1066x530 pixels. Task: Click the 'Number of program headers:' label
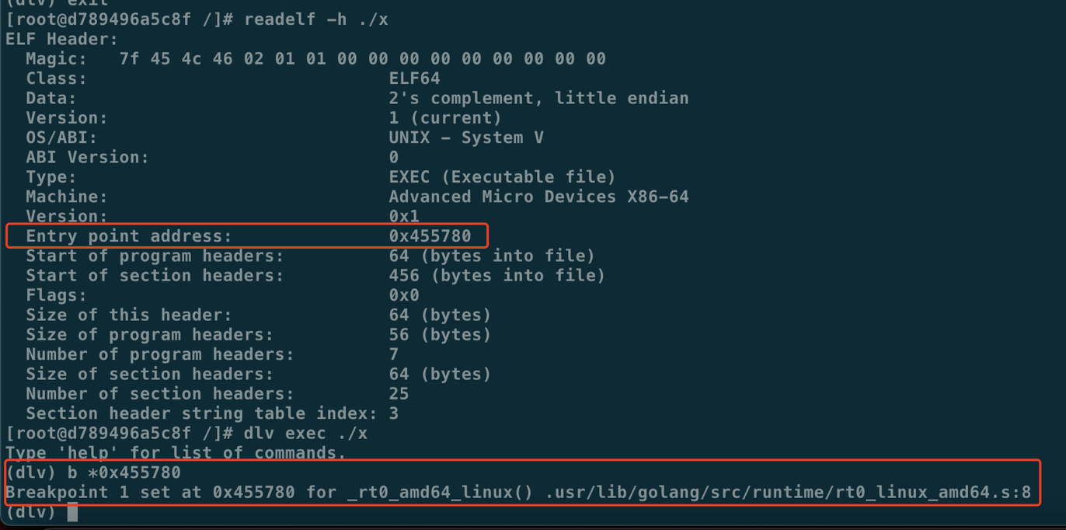click(160, 354)
